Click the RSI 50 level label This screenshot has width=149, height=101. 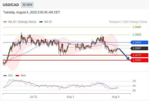134,86
